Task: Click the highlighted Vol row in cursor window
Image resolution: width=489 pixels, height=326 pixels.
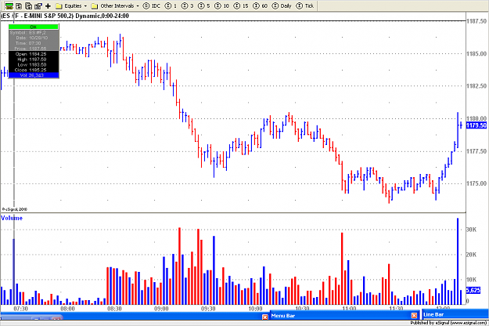Action: tap(34, 75)
